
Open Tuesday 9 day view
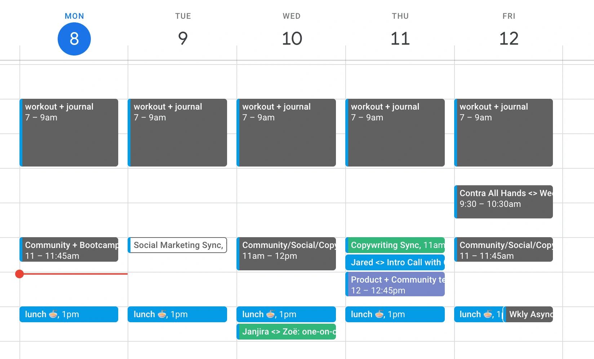click(183, 38)
